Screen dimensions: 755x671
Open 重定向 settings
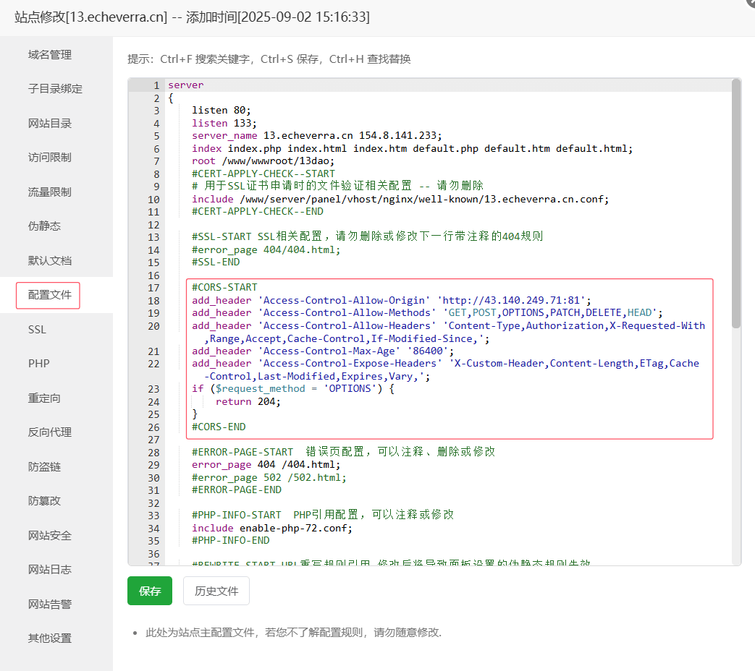pos(44,398)
